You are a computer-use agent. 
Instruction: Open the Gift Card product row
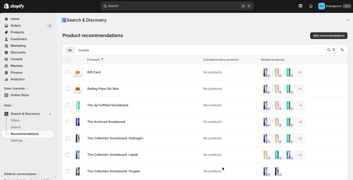(x=205, y=72)
